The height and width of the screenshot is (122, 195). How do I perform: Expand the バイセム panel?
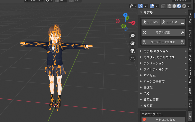(x=141, y=75)
